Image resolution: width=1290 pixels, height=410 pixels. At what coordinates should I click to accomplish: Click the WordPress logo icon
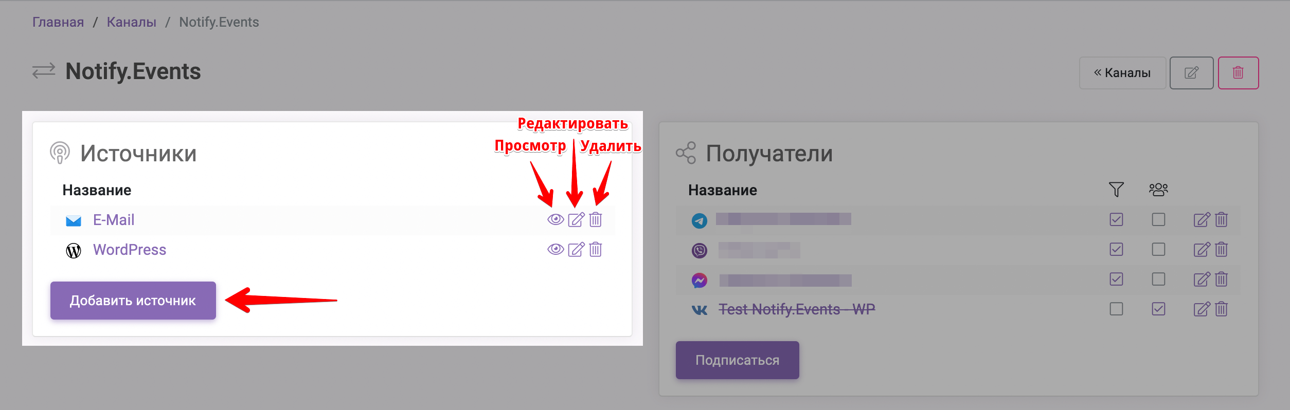(x=74, y=251)
